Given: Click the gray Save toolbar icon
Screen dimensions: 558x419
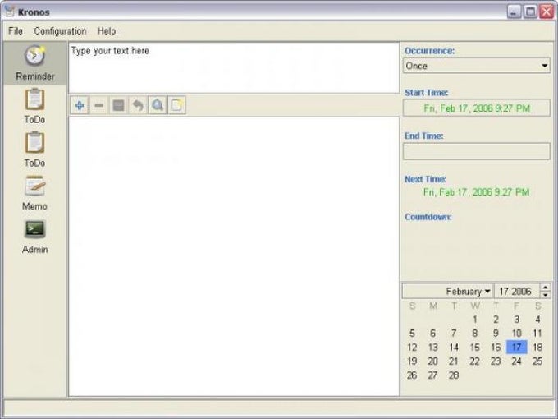Looking at the screenshot, I should [118, 105].
